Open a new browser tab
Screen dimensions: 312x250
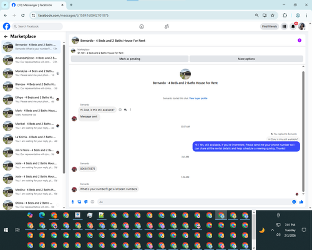[x=71, y=5]
